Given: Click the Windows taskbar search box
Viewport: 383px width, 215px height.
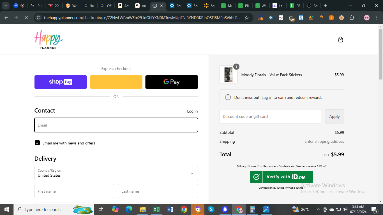Looking at the screenshot, I should coord(54,209).
